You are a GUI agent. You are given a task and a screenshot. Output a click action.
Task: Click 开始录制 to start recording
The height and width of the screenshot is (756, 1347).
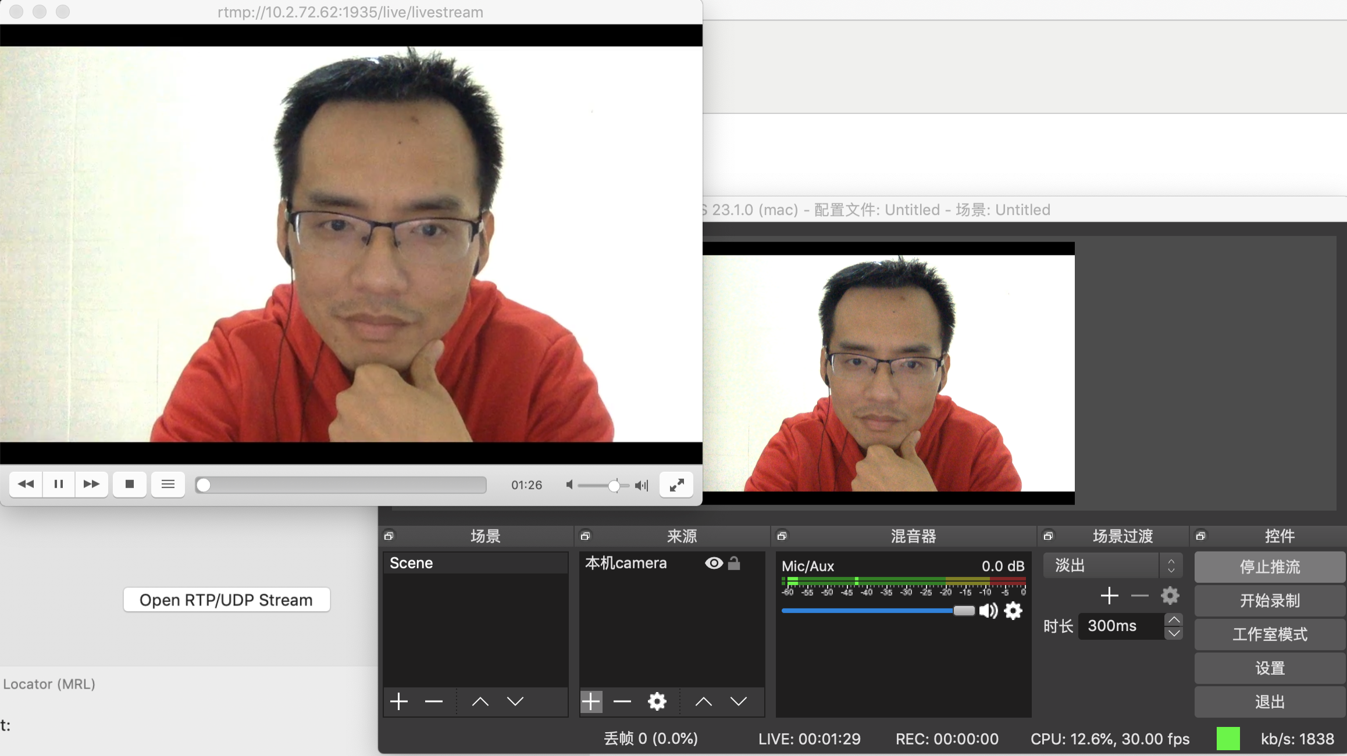[x=1270, y=600]
